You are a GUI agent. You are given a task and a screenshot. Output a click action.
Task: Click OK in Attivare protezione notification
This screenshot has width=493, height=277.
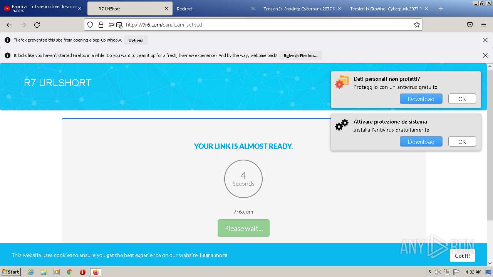[x=462, y=142]
